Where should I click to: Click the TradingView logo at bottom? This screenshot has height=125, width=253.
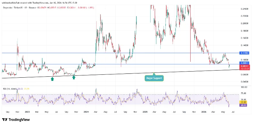[16, 120]
